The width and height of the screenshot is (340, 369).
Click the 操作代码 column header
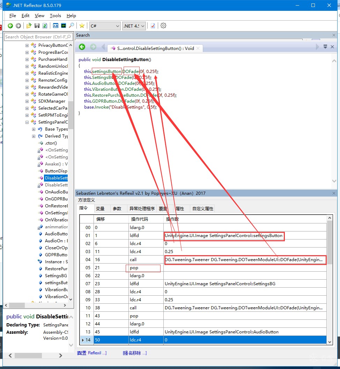146,219
